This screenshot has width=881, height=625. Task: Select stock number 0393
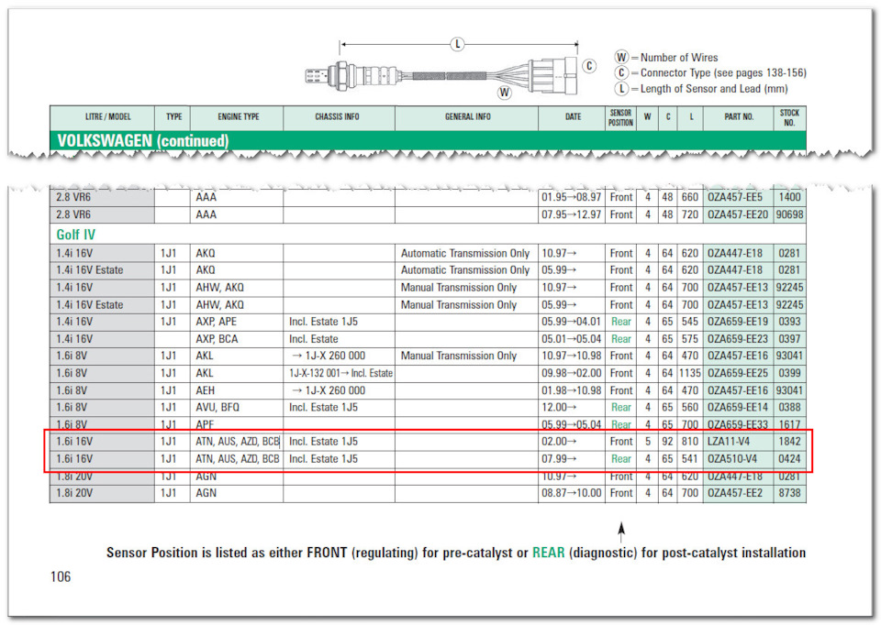point(789,322)
